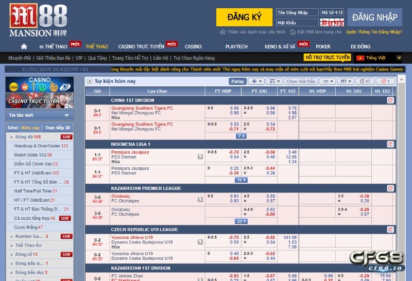Viewport: 412px width, 281px height.
Task: Expand the Bóng rổ category
Action: (11, 255)
